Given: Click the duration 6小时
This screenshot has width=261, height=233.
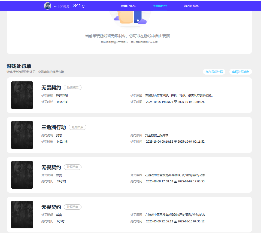Looking at the screenshot, I should click(x=60, y=221).
